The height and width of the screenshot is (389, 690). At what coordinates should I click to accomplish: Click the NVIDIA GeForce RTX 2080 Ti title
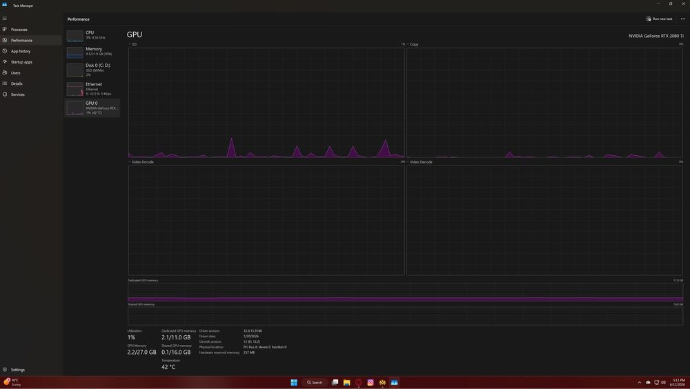pyautogui.click(x=655, y=36)
